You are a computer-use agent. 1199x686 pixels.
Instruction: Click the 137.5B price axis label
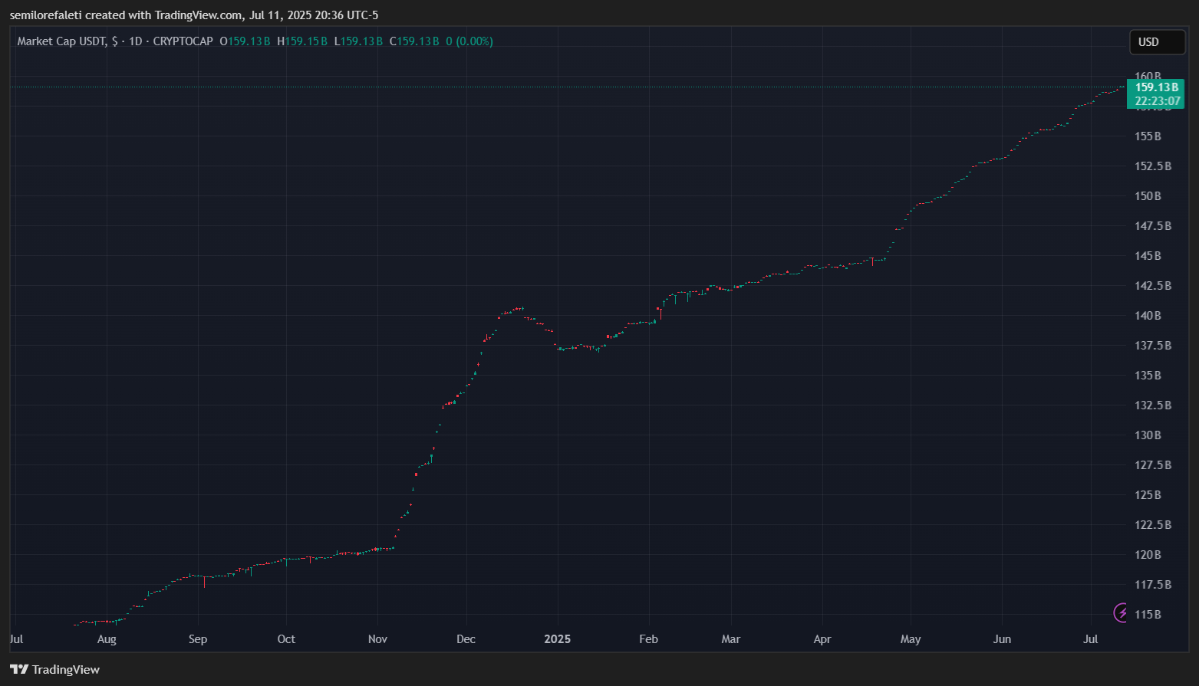tap(1153, 346)
